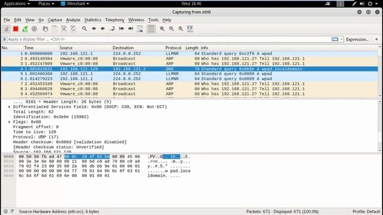Open the Wireless menu
Screen dimensions: 383x215
pyautogui.click(x=136, y=20)
